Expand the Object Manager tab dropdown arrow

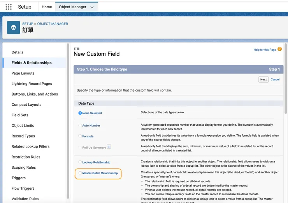click(92, 7)
